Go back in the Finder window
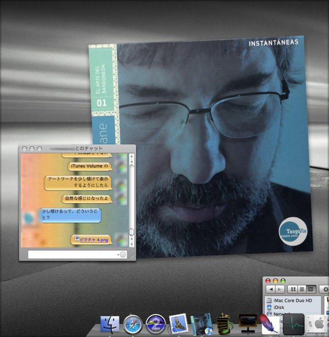 pos(270,289)
